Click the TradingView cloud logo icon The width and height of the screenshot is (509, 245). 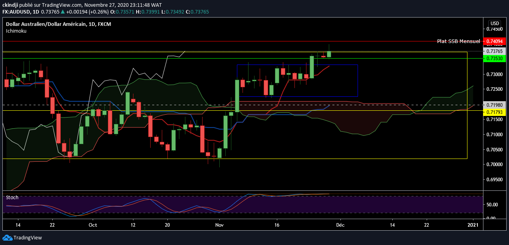(7, 238)
